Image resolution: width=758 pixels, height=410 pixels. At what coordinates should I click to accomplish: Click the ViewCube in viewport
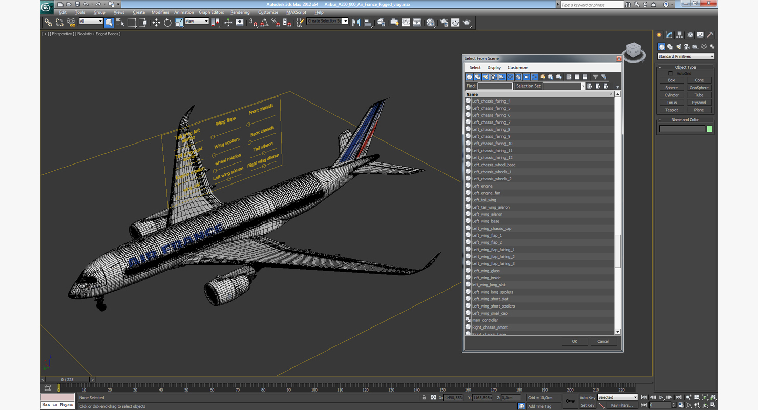point(634,50)
